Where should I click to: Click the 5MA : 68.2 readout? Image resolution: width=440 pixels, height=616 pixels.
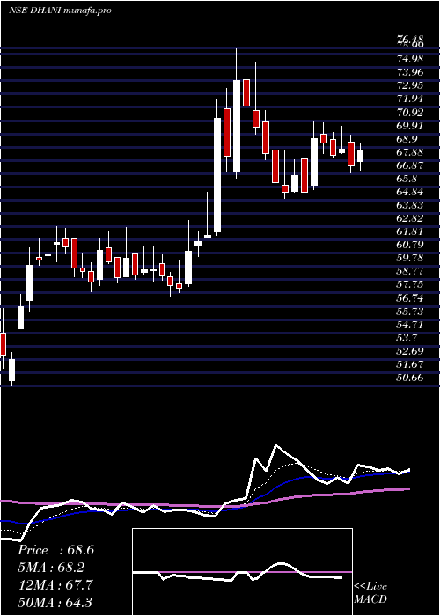click(51, 568)
